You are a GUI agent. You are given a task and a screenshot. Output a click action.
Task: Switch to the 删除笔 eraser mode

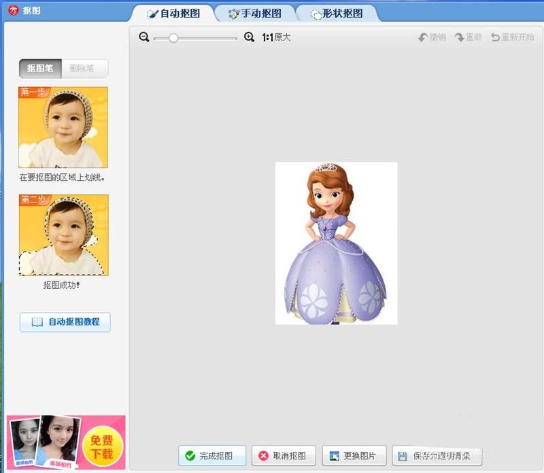(x=83, y=68)
